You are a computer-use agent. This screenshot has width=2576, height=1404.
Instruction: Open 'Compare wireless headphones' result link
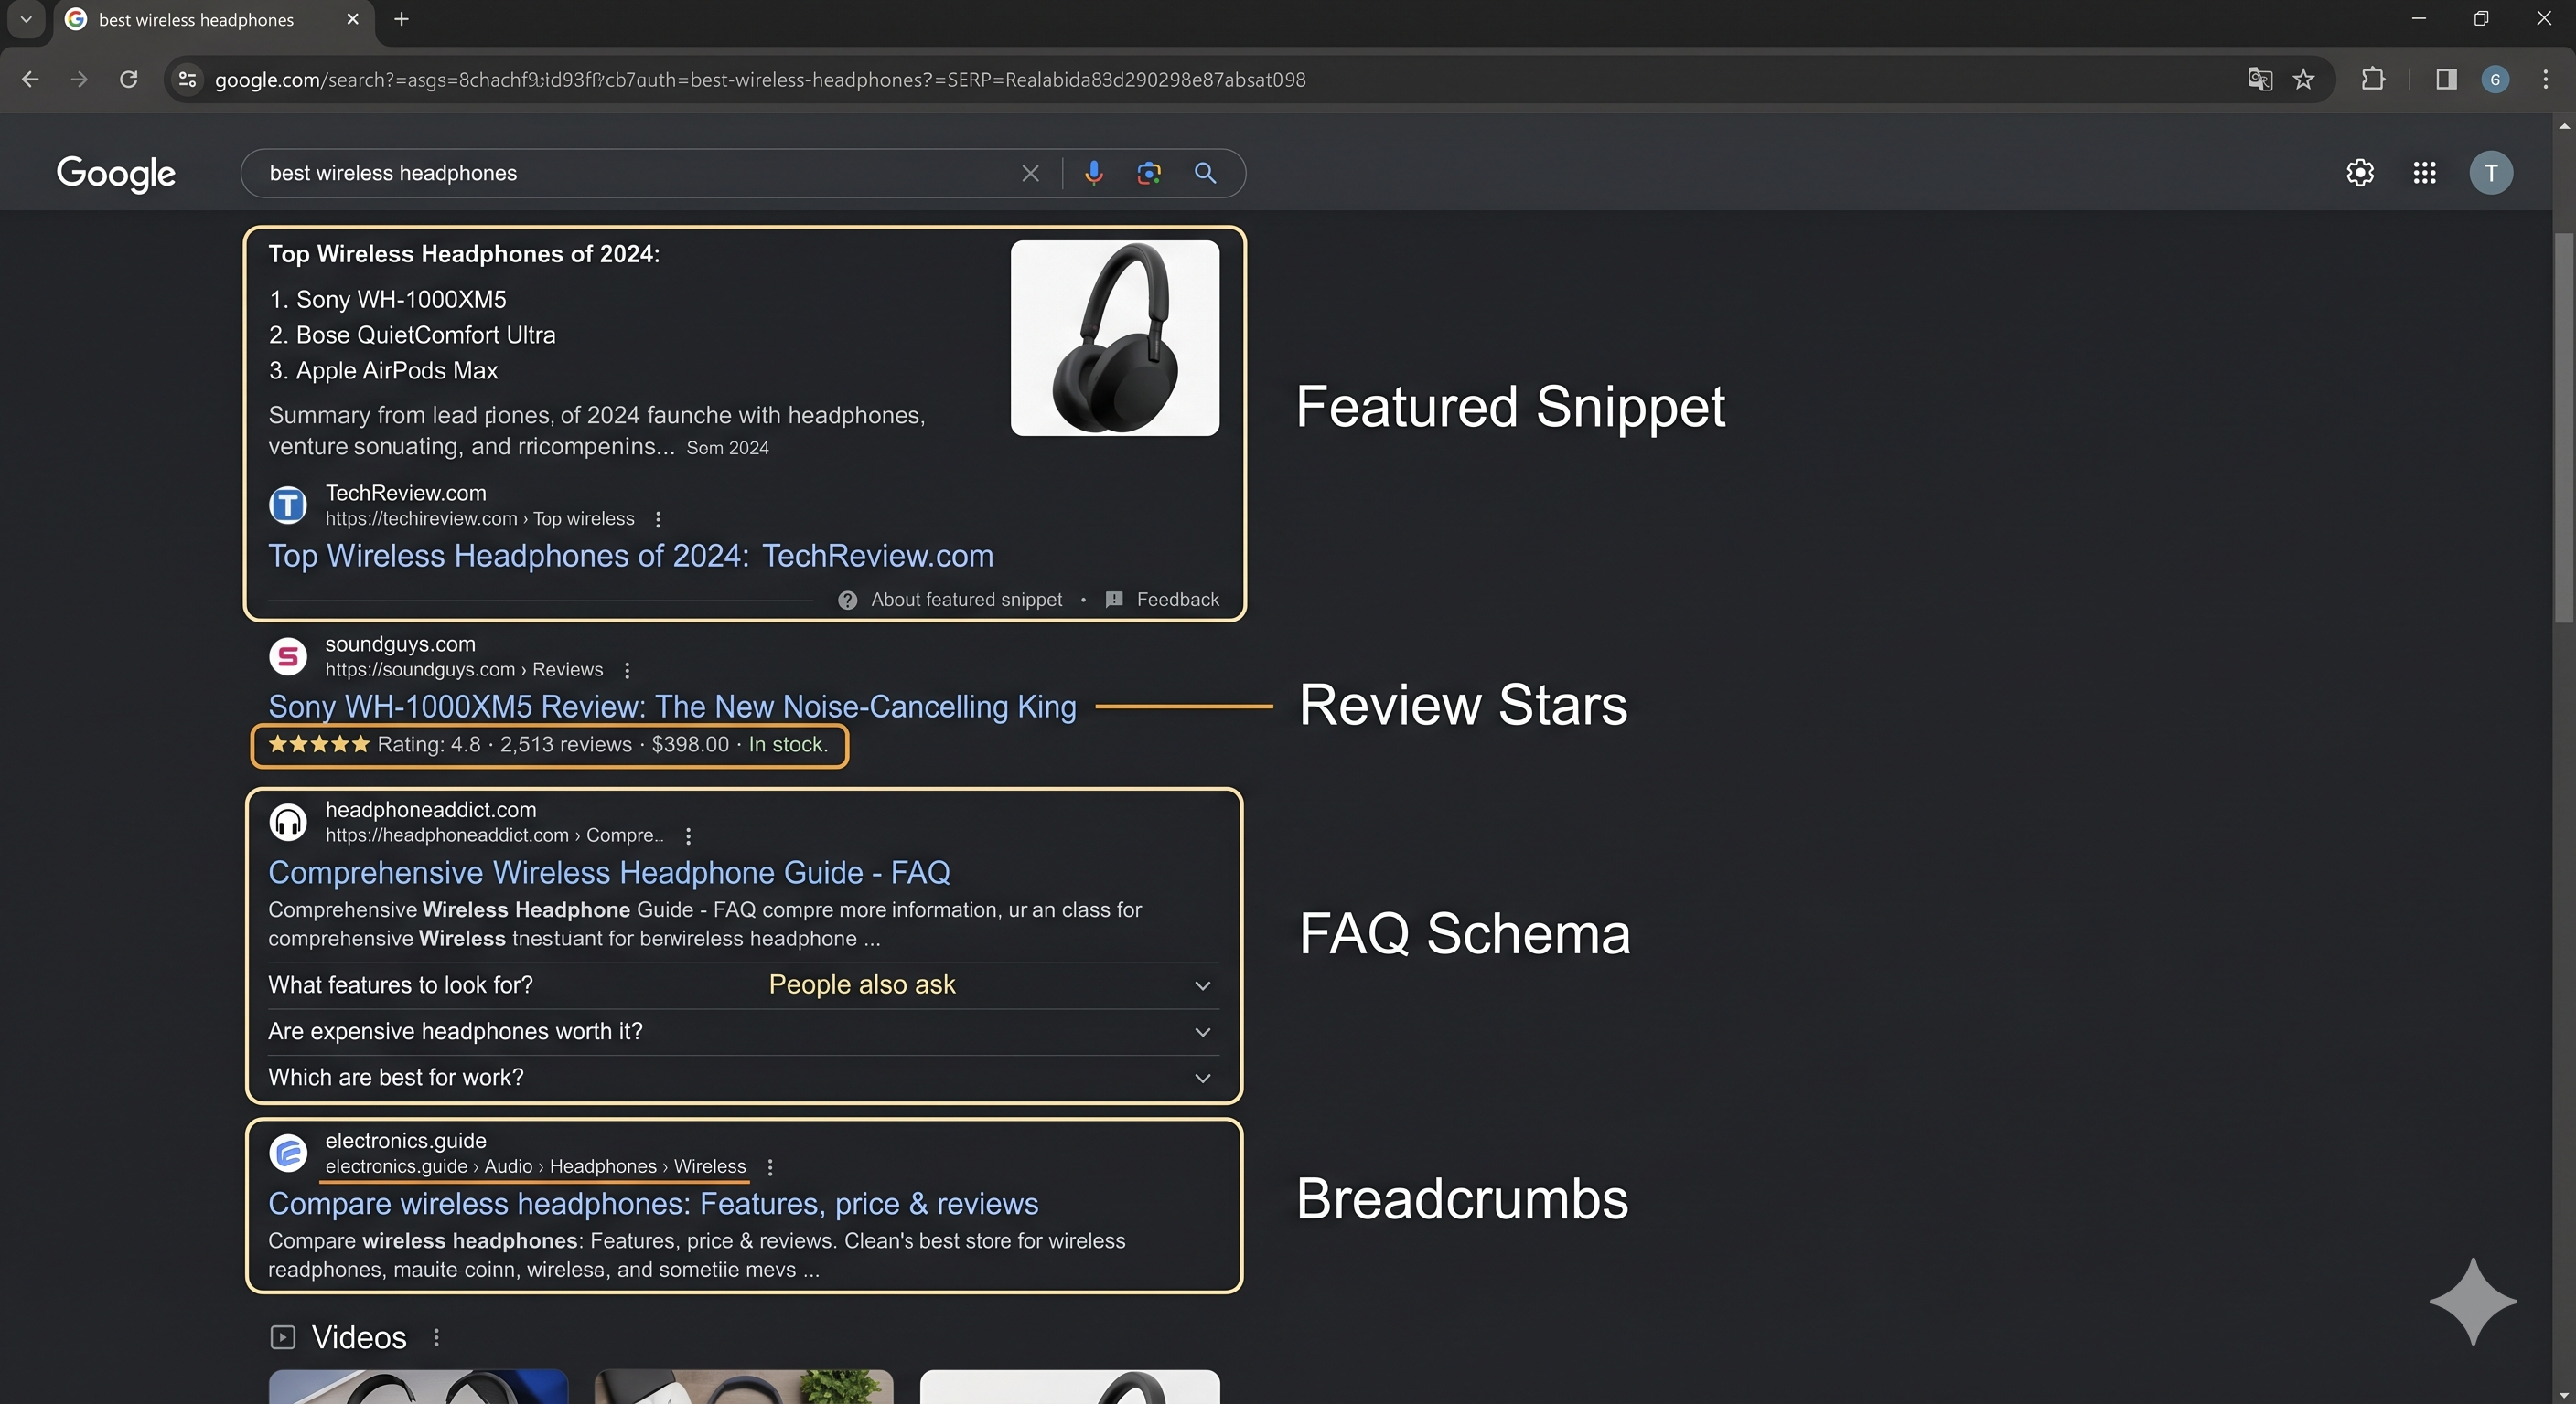click(x=653, y=1203)
